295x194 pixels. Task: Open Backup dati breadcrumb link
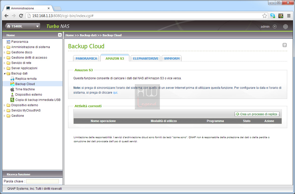point(88,35)
